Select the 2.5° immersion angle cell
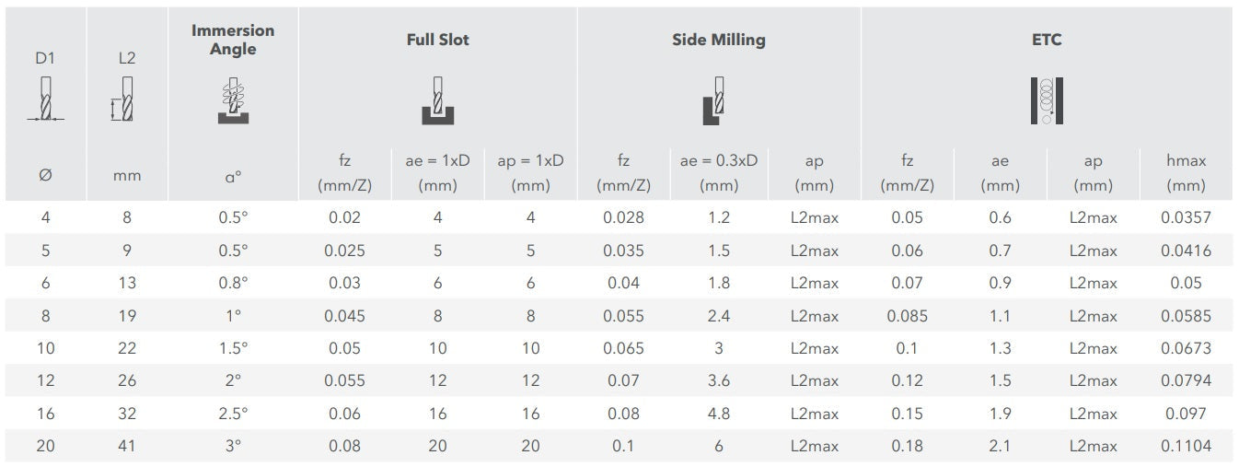Viewport: 1239px width, 467px height. coord(233,414)
